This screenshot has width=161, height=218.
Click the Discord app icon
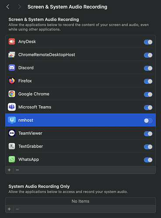coord(12,68)
